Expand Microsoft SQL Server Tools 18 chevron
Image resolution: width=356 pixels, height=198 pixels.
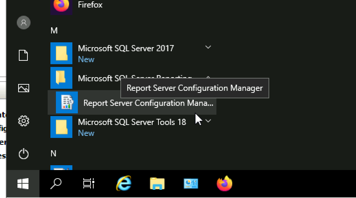[208, 121]
